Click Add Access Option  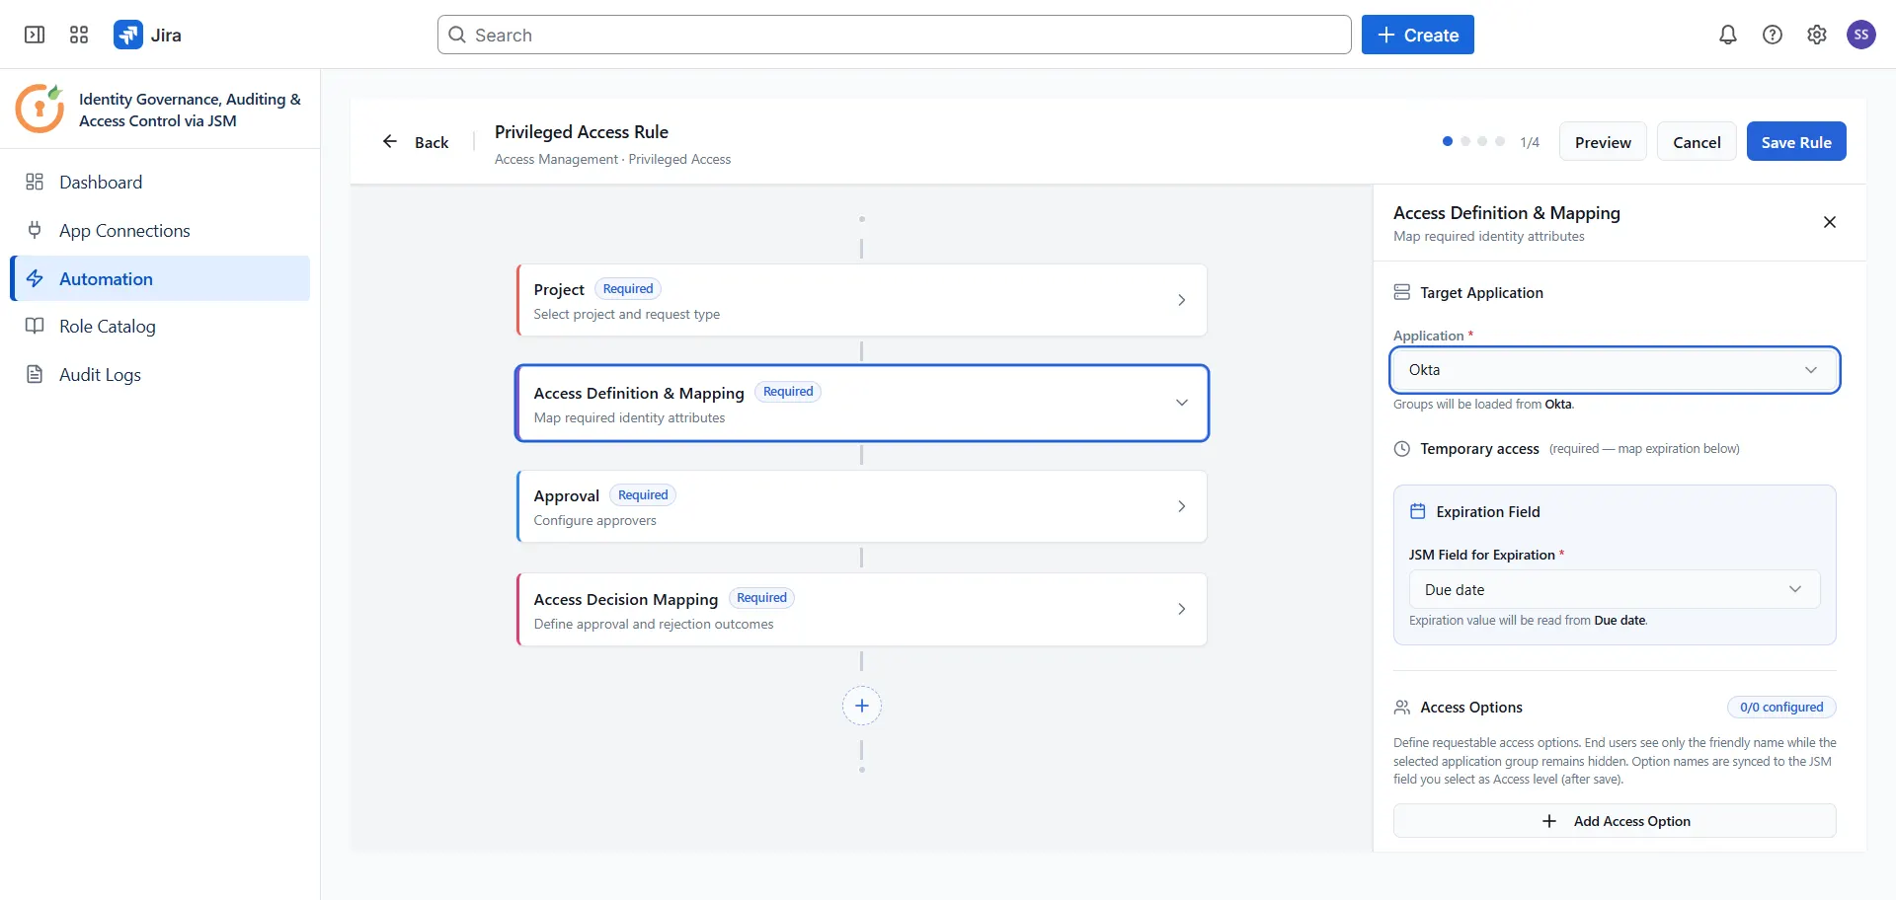(1615, 821)
